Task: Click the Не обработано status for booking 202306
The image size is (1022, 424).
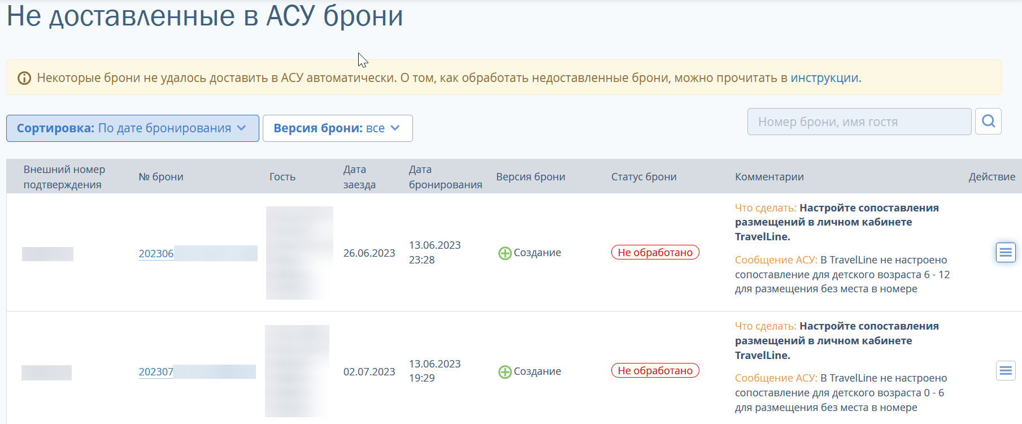Action: [x=655, y=253]
